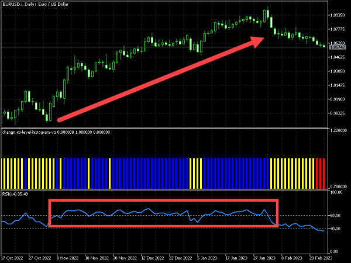Viewport: 351px width, 263px height.
Task: Click date label '12 Dec 2022'
Action: coord(153,258)
